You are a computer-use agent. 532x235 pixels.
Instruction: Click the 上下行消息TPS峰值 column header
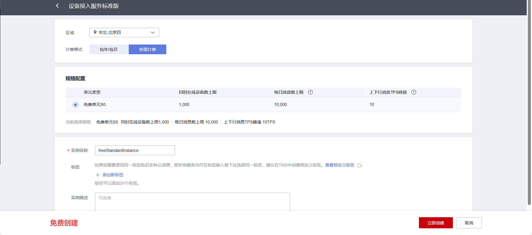click(x=388, y=92)
